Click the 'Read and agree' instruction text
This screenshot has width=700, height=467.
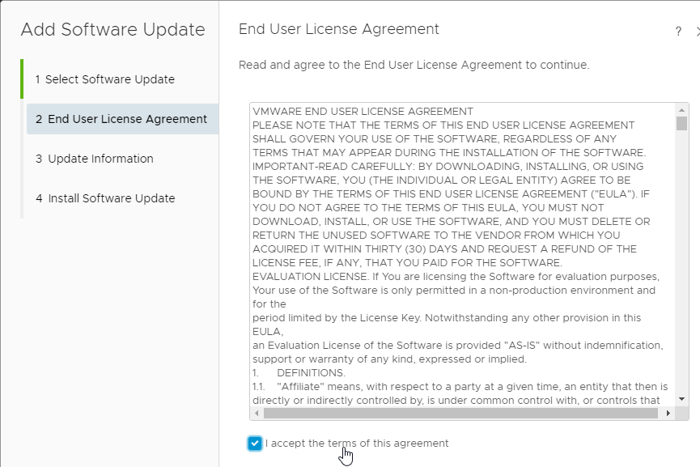coord(414,65)
